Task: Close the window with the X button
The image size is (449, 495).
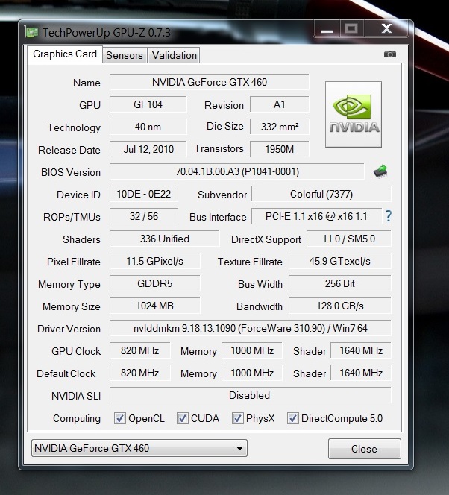Action: pyautogui.click(x=386, y=29)
